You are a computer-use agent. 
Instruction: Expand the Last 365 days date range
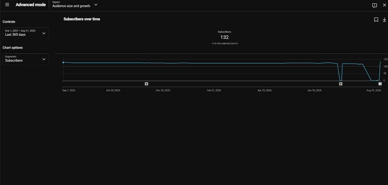[26, 33]
